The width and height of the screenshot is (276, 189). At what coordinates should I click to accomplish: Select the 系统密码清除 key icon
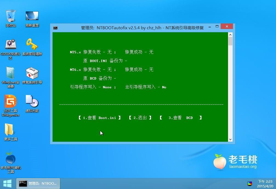[32, 47]
